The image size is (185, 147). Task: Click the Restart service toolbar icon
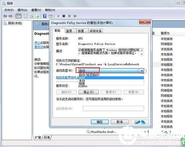pyautogui.click(x=75, y=16)
